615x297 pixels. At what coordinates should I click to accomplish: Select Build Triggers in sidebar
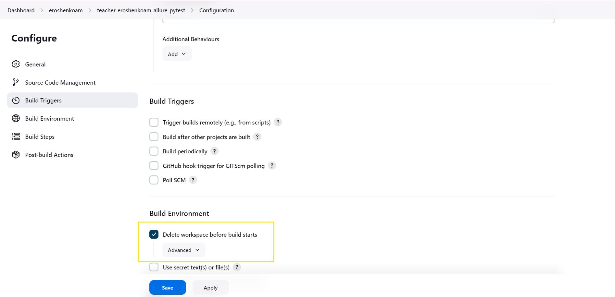(72, 101)
